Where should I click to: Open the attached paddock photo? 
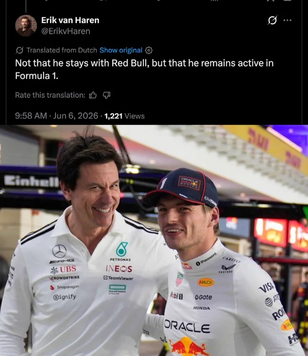click(154, 240)
